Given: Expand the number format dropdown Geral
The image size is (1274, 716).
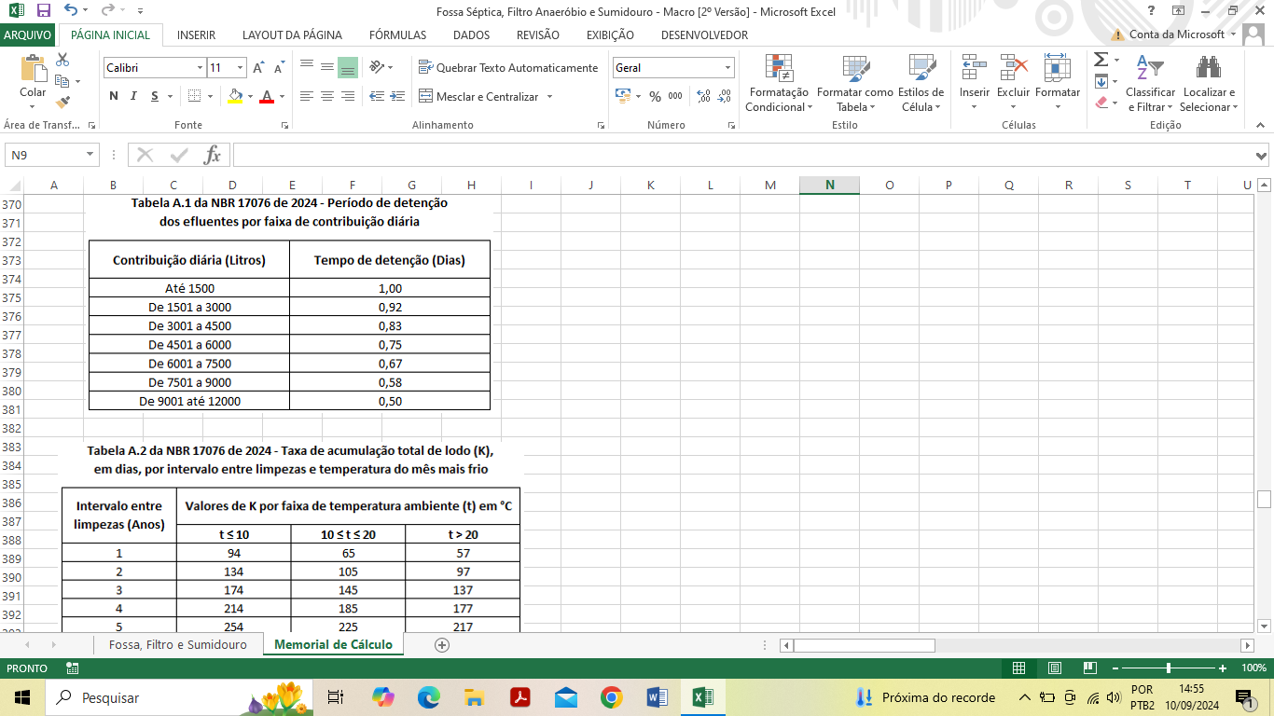Looking at the screenshot, I should pyautogui.click(x=727, y=68).
